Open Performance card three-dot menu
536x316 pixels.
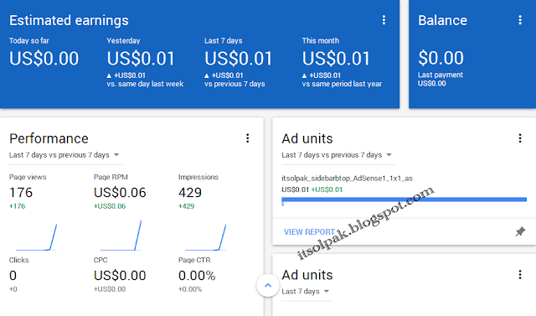(x=248, y=138)
